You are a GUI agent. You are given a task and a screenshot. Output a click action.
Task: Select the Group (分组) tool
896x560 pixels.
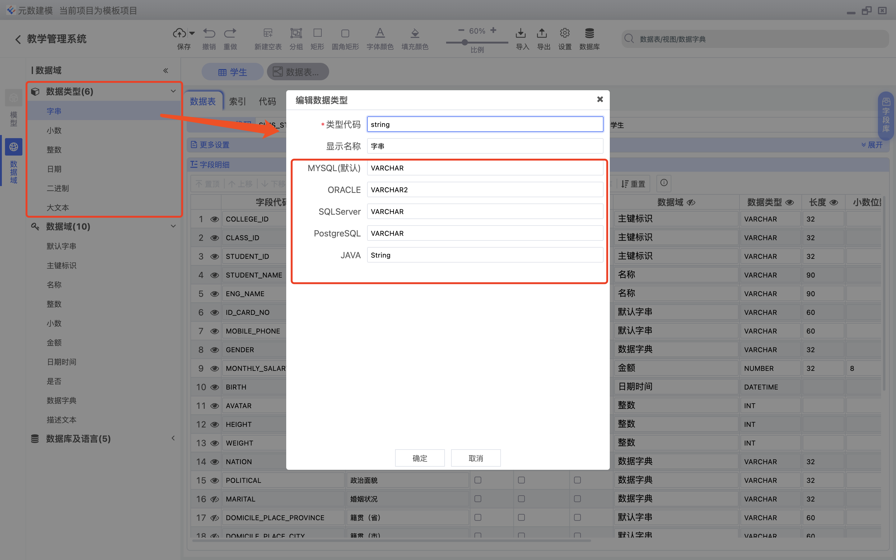click(296, 33)
